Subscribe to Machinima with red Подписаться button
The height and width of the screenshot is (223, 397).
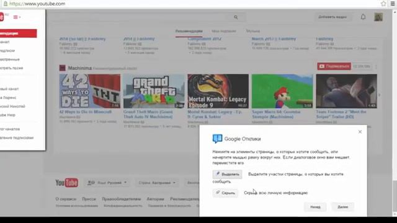click(x=334, y=66)
